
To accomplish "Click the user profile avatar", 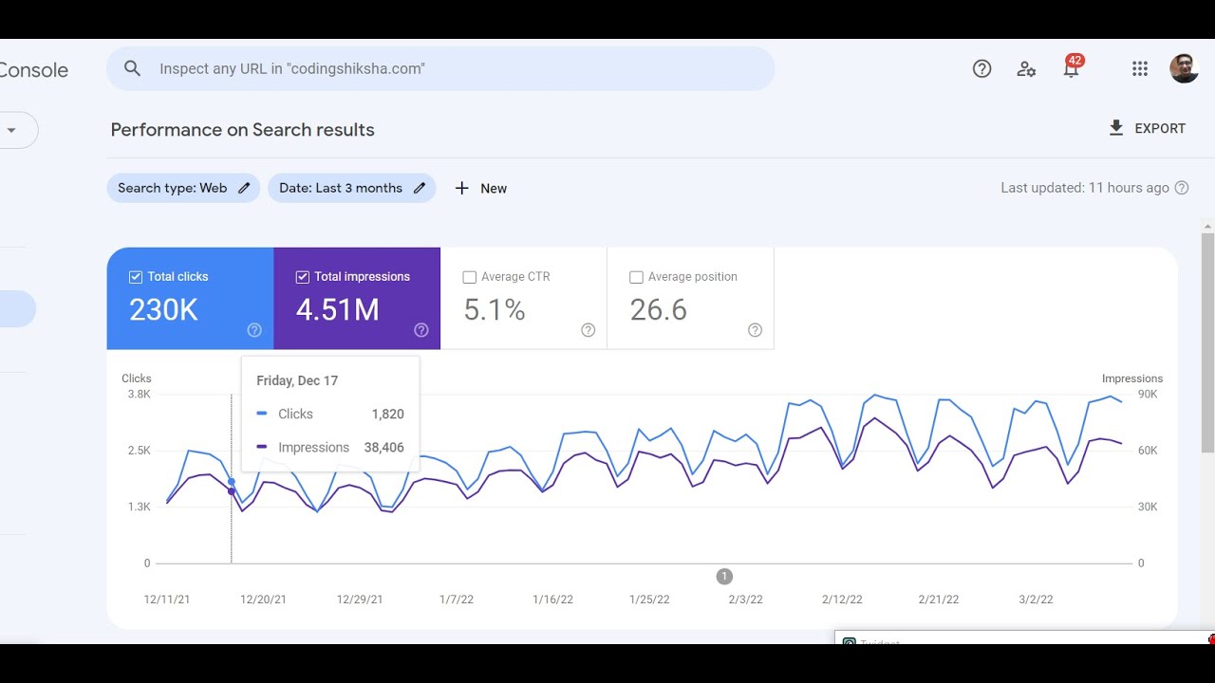I will coord(1184,68).
